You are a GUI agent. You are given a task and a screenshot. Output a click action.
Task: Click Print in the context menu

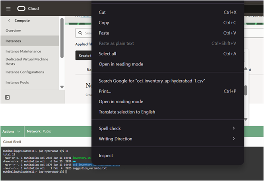[105, 91]
